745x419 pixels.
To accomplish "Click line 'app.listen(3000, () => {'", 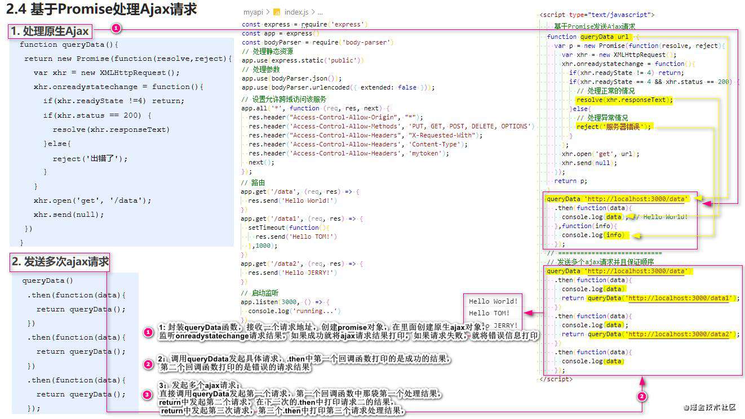I will coord(285,302).
